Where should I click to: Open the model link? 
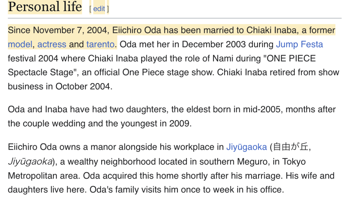tap(20, 44)
